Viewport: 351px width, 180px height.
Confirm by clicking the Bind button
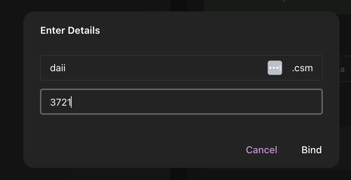pyautogui.click(x=311, y=150)
